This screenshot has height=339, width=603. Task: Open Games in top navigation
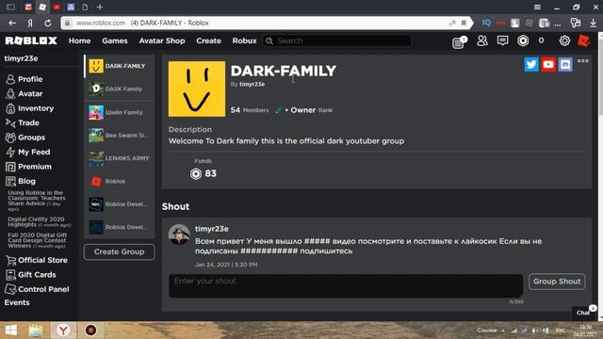pyautogui.click(x=115, y=40)
